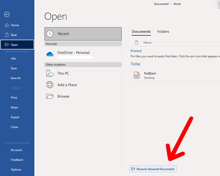Sort by the Name column header
This screenshot has height=176, width=220.
pos(147,43)
